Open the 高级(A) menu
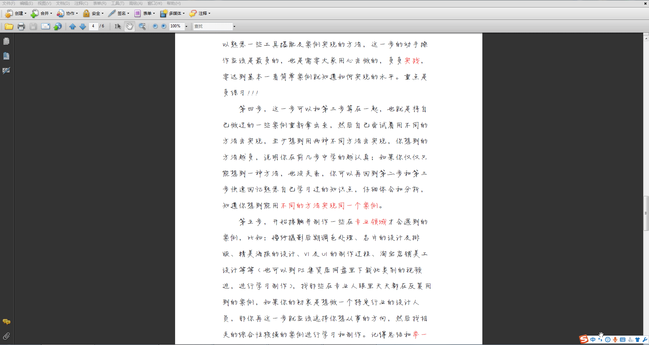Screen dimensions: 649x345 tap(136, 3)
